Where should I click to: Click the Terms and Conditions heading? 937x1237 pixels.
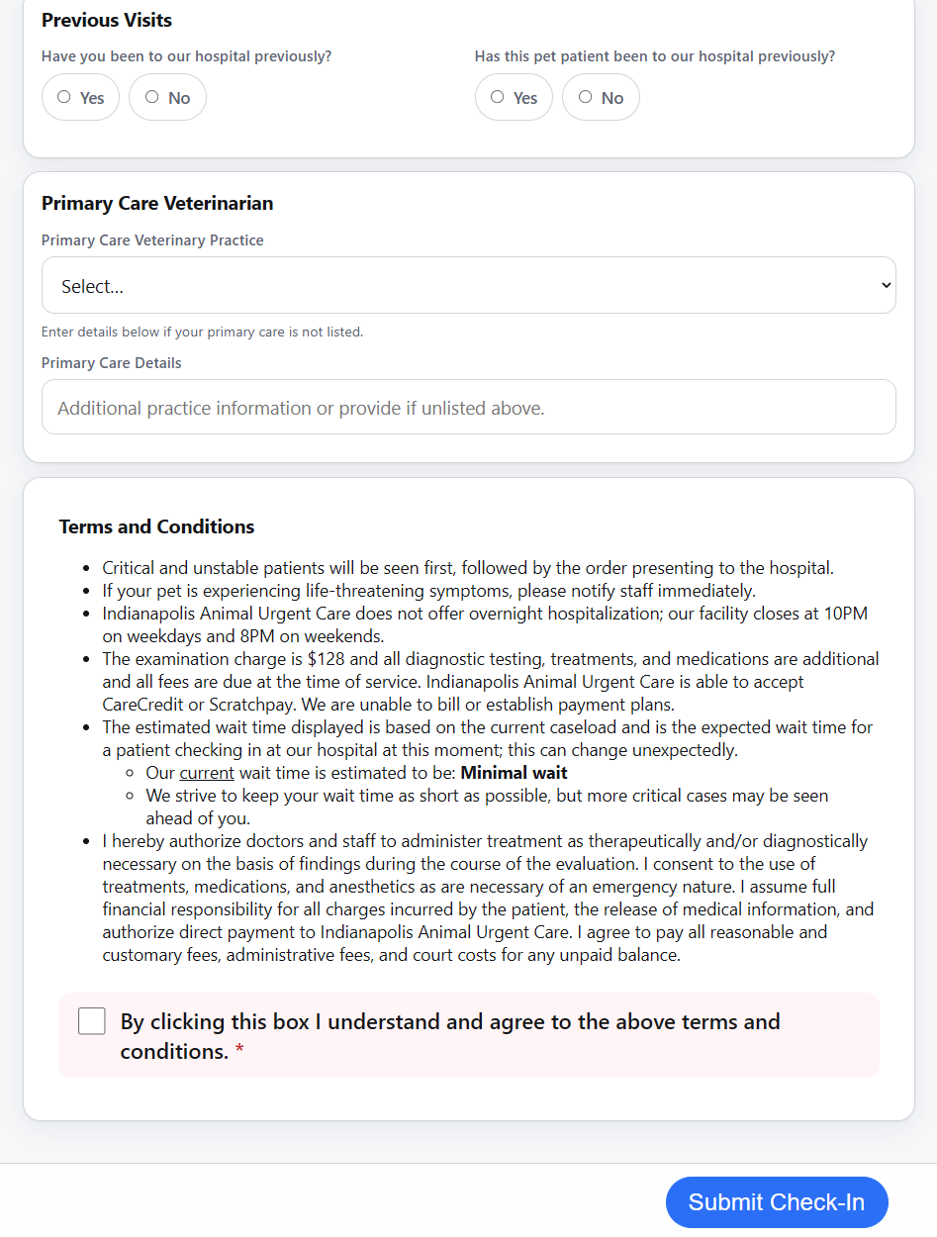157,526
